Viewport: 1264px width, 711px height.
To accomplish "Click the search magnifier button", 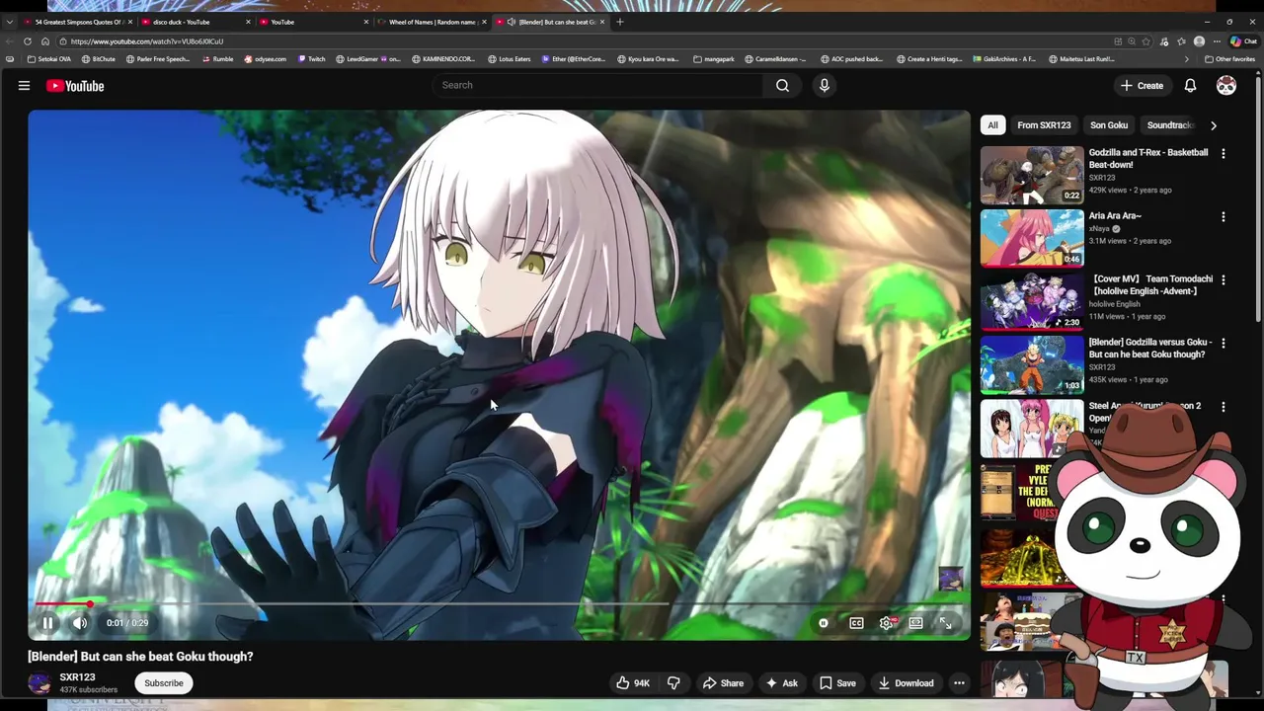I will tap(782, 85).
